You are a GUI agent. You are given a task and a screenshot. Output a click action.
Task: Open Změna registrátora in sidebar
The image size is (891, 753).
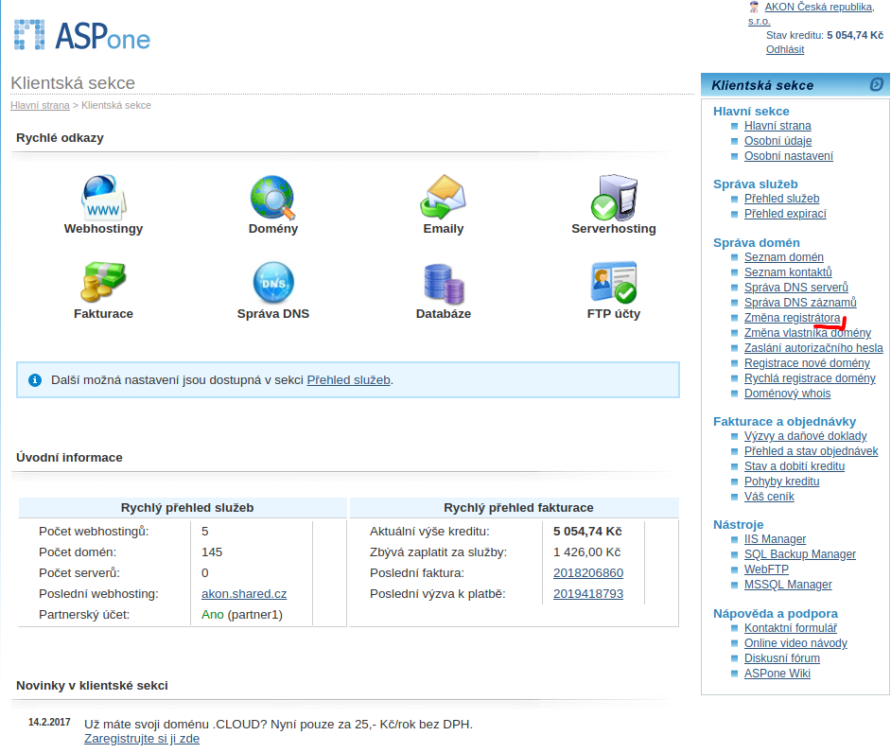click(792, 318)
